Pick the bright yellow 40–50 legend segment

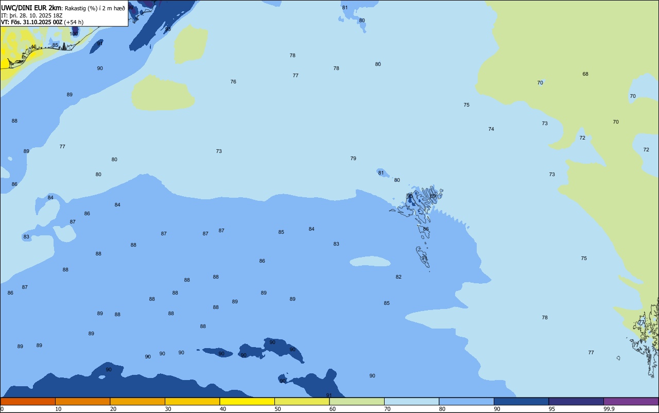247,401
